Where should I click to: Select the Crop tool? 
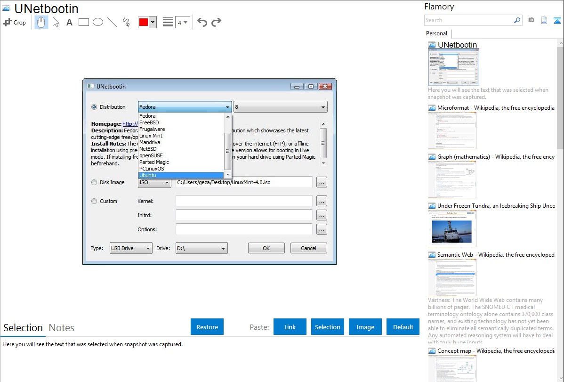tap(15, 22)
